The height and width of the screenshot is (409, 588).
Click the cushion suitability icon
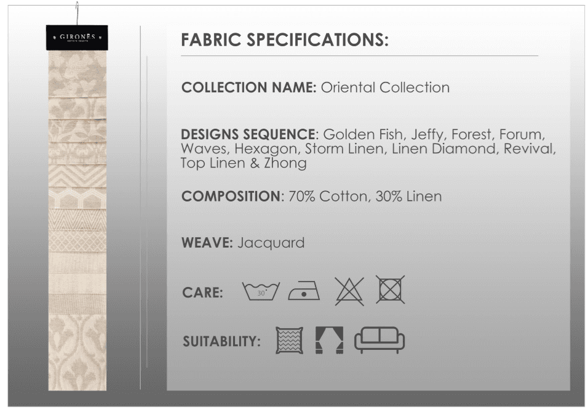pos(289,339)
